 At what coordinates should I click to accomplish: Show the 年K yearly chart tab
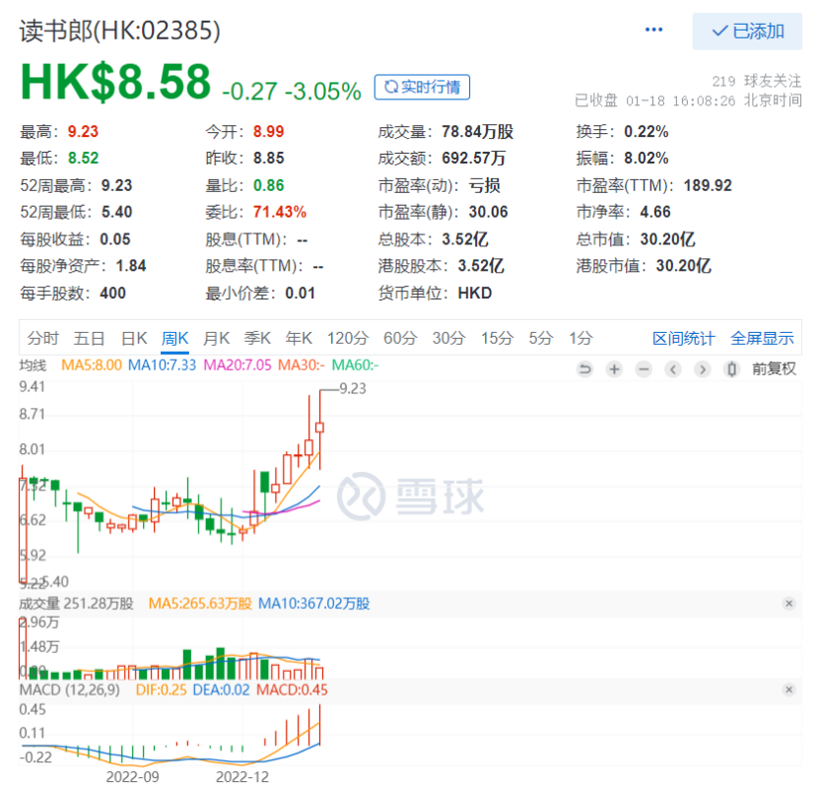point(299,338)
